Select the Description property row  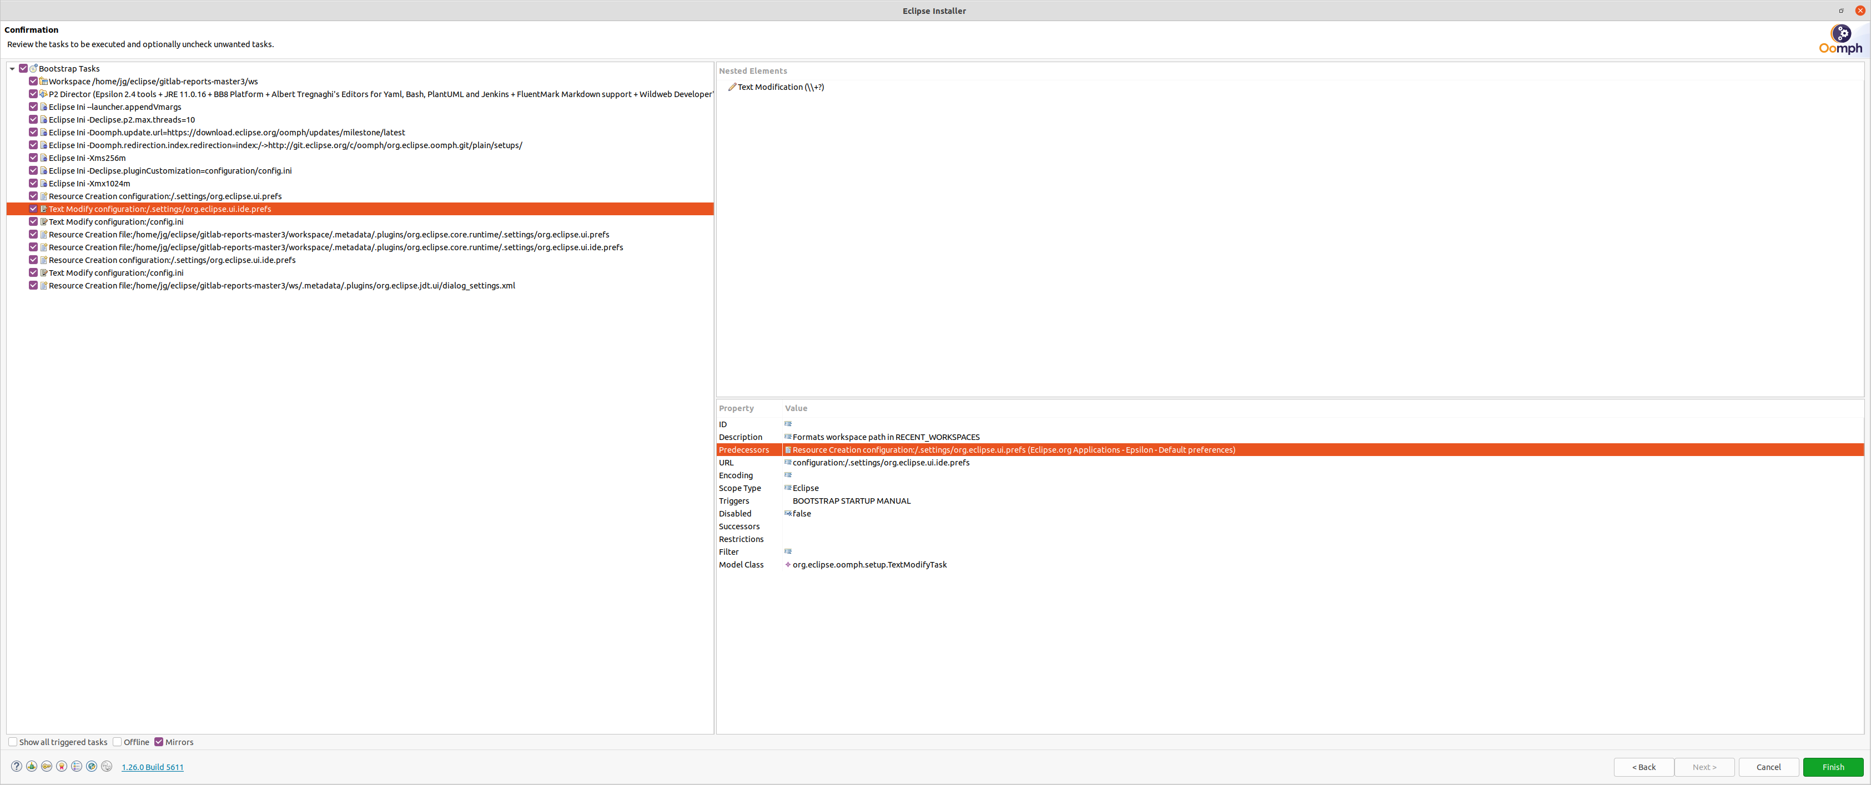pos(1290,437)
